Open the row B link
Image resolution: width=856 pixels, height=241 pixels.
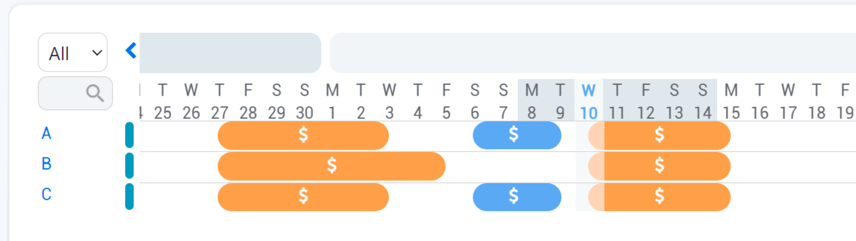47,164
